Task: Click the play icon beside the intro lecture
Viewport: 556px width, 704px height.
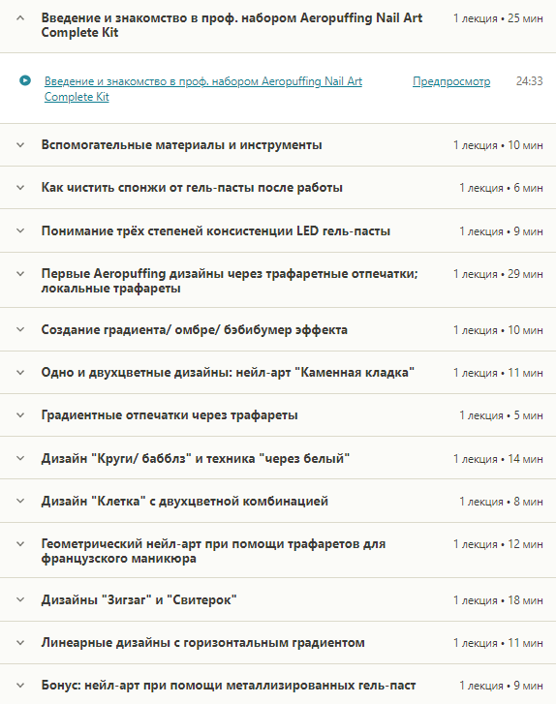Action: pos(25,80)
